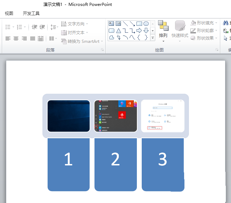Select the elbow connector shape
The image size is (231, 203).
click(125, 31)
